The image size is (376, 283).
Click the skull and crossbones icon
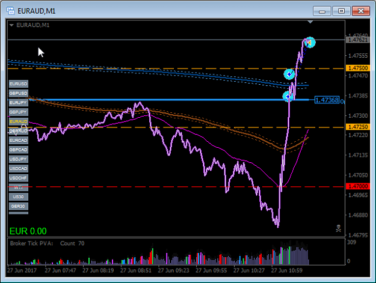click(x=338, y=228)
